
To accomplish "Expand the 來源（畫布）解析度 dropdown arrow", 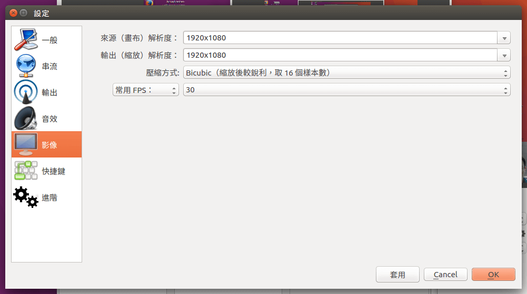I will point(504,38).
